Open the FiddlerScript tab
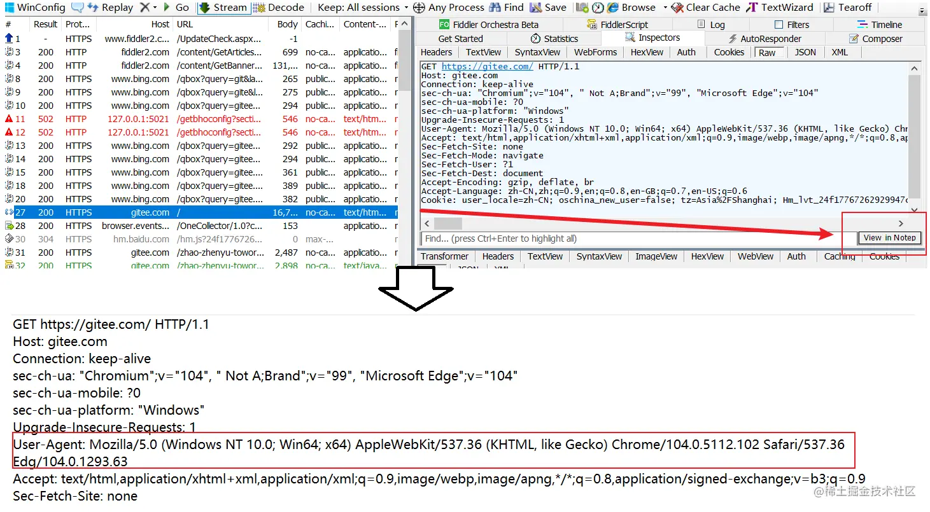This screenshot has height=512, width=930. click(617, 25)
